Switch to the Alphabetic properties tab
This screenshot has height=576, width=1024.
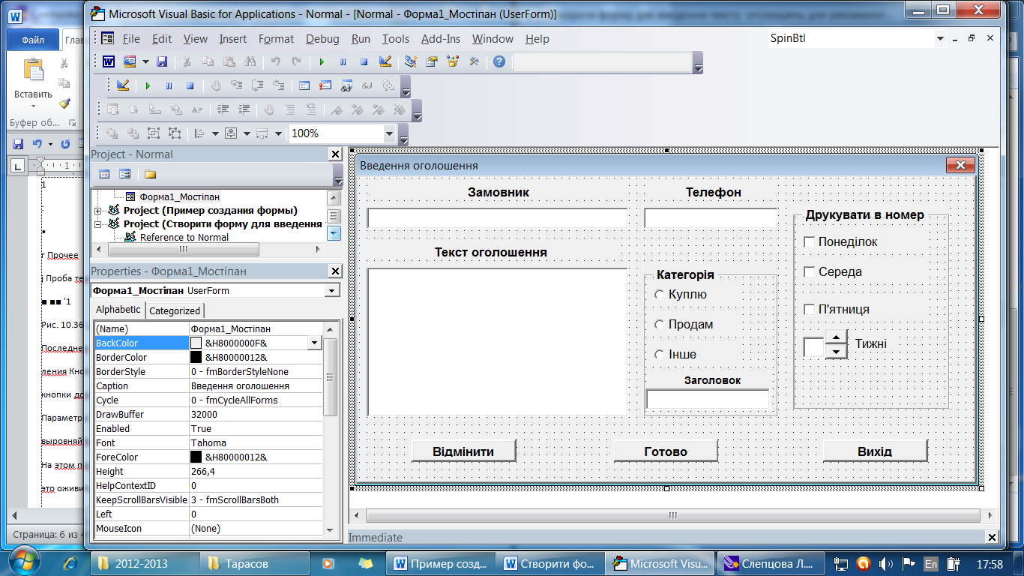click(118, 309)
